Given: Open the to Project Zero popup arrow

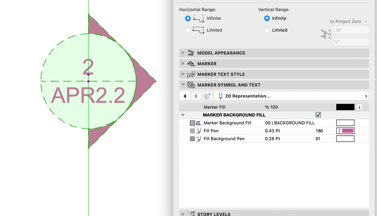Looking at the screenshot, I should pos(366,21).
